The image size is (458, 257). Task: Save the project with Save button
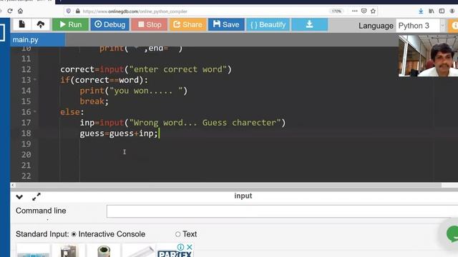pos(226,24)
